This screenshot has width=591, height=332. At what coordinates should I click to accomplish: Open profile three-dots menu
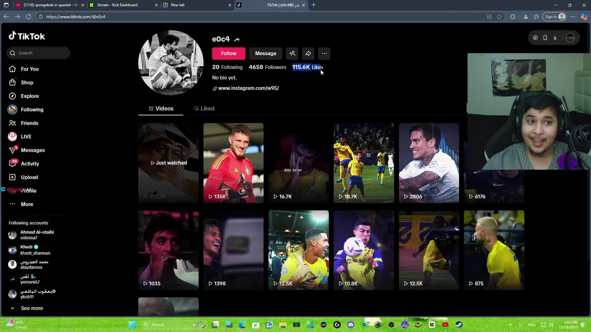[x=324, y=53]
